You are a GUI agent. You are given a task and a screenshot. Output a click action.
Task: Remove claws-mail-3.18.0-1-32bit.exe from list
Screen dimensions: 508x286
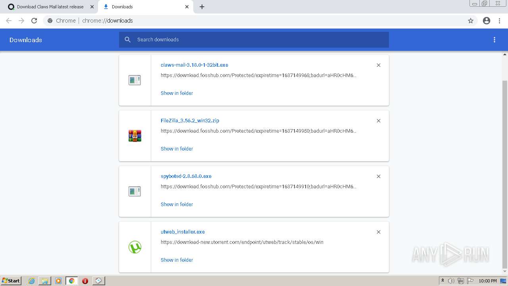(379, 65)
